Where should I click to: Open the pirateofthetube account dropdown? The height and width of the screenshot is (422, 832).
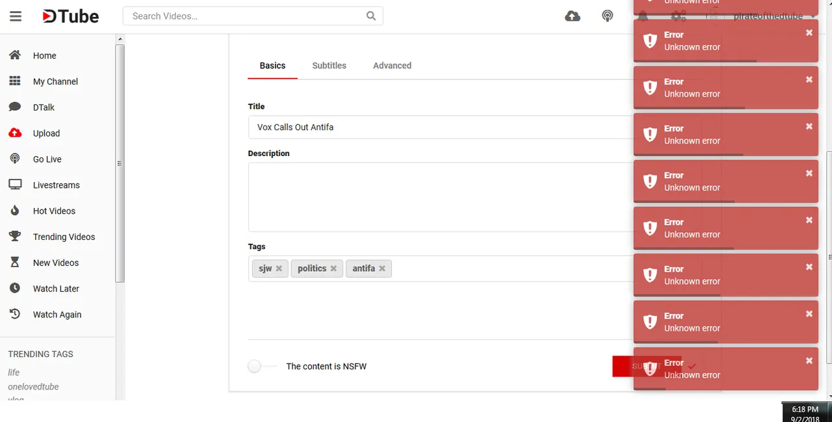[774, 16]
